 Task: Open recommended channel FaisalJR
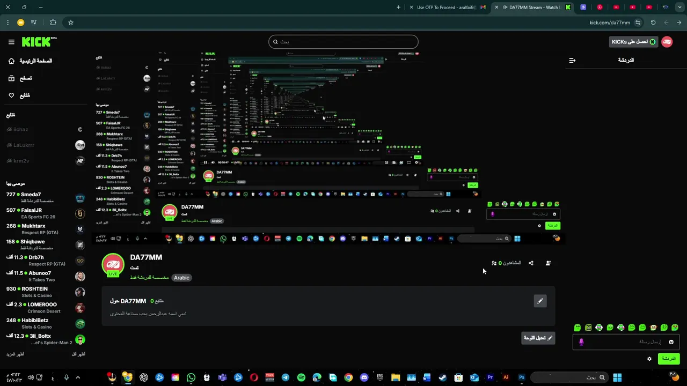(x=46, y=213)
